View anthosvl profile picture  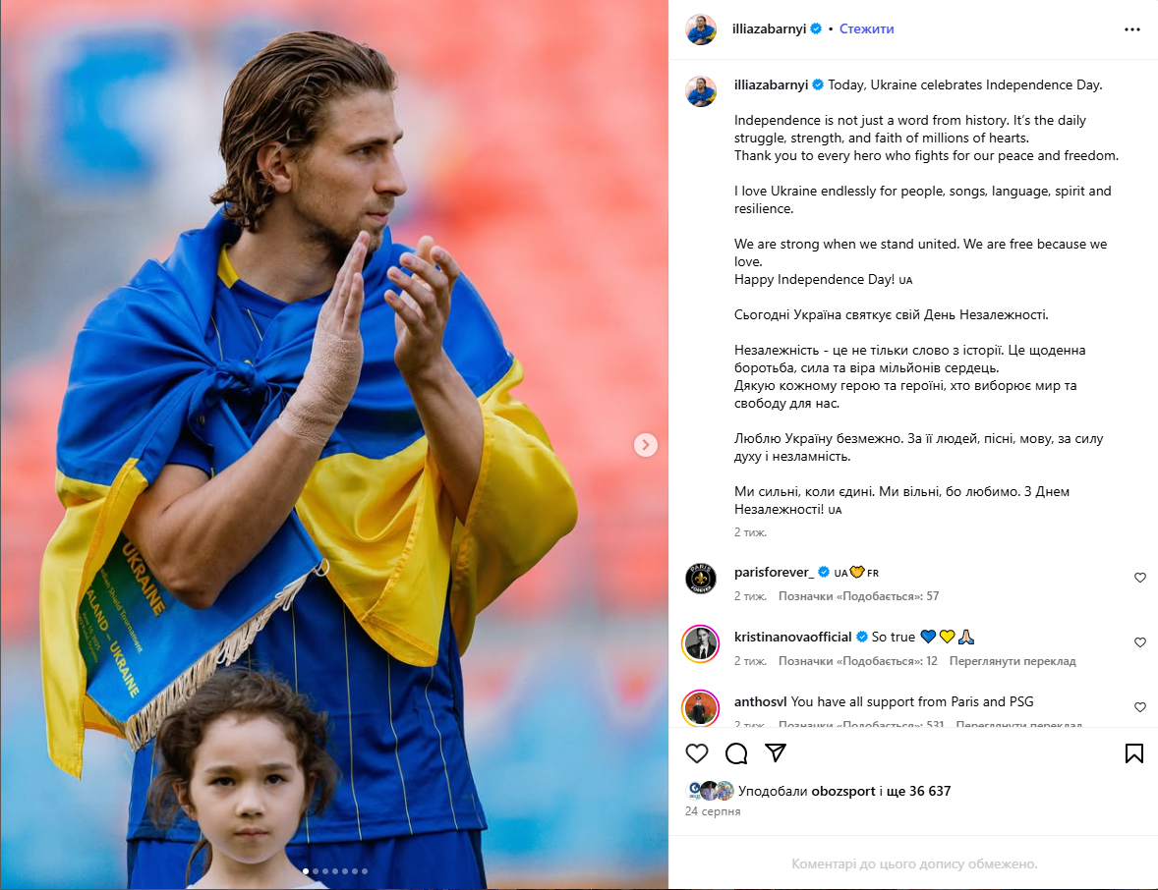tap(700, 708)
